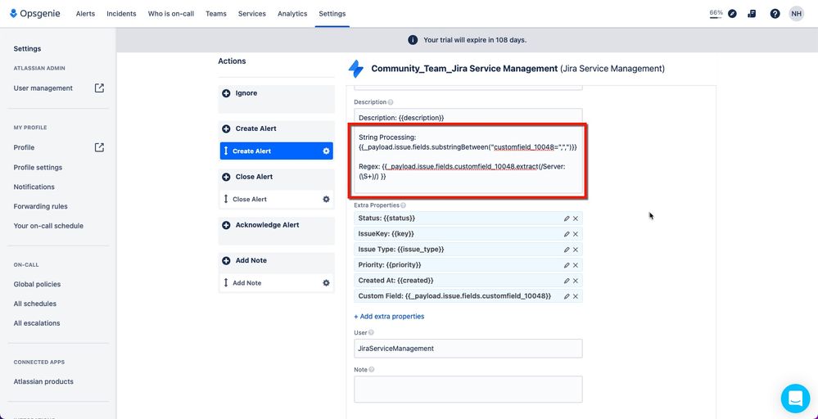Image resolution: width=818 pixels, height=419 pixels.
Task: Open gear settings on Add Note row
Action: pyautogui.click(x=326, y=283)
